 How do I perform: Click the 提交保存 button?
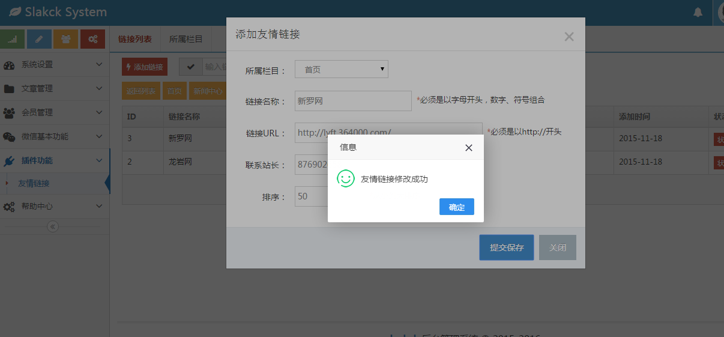tap(506, 247)
